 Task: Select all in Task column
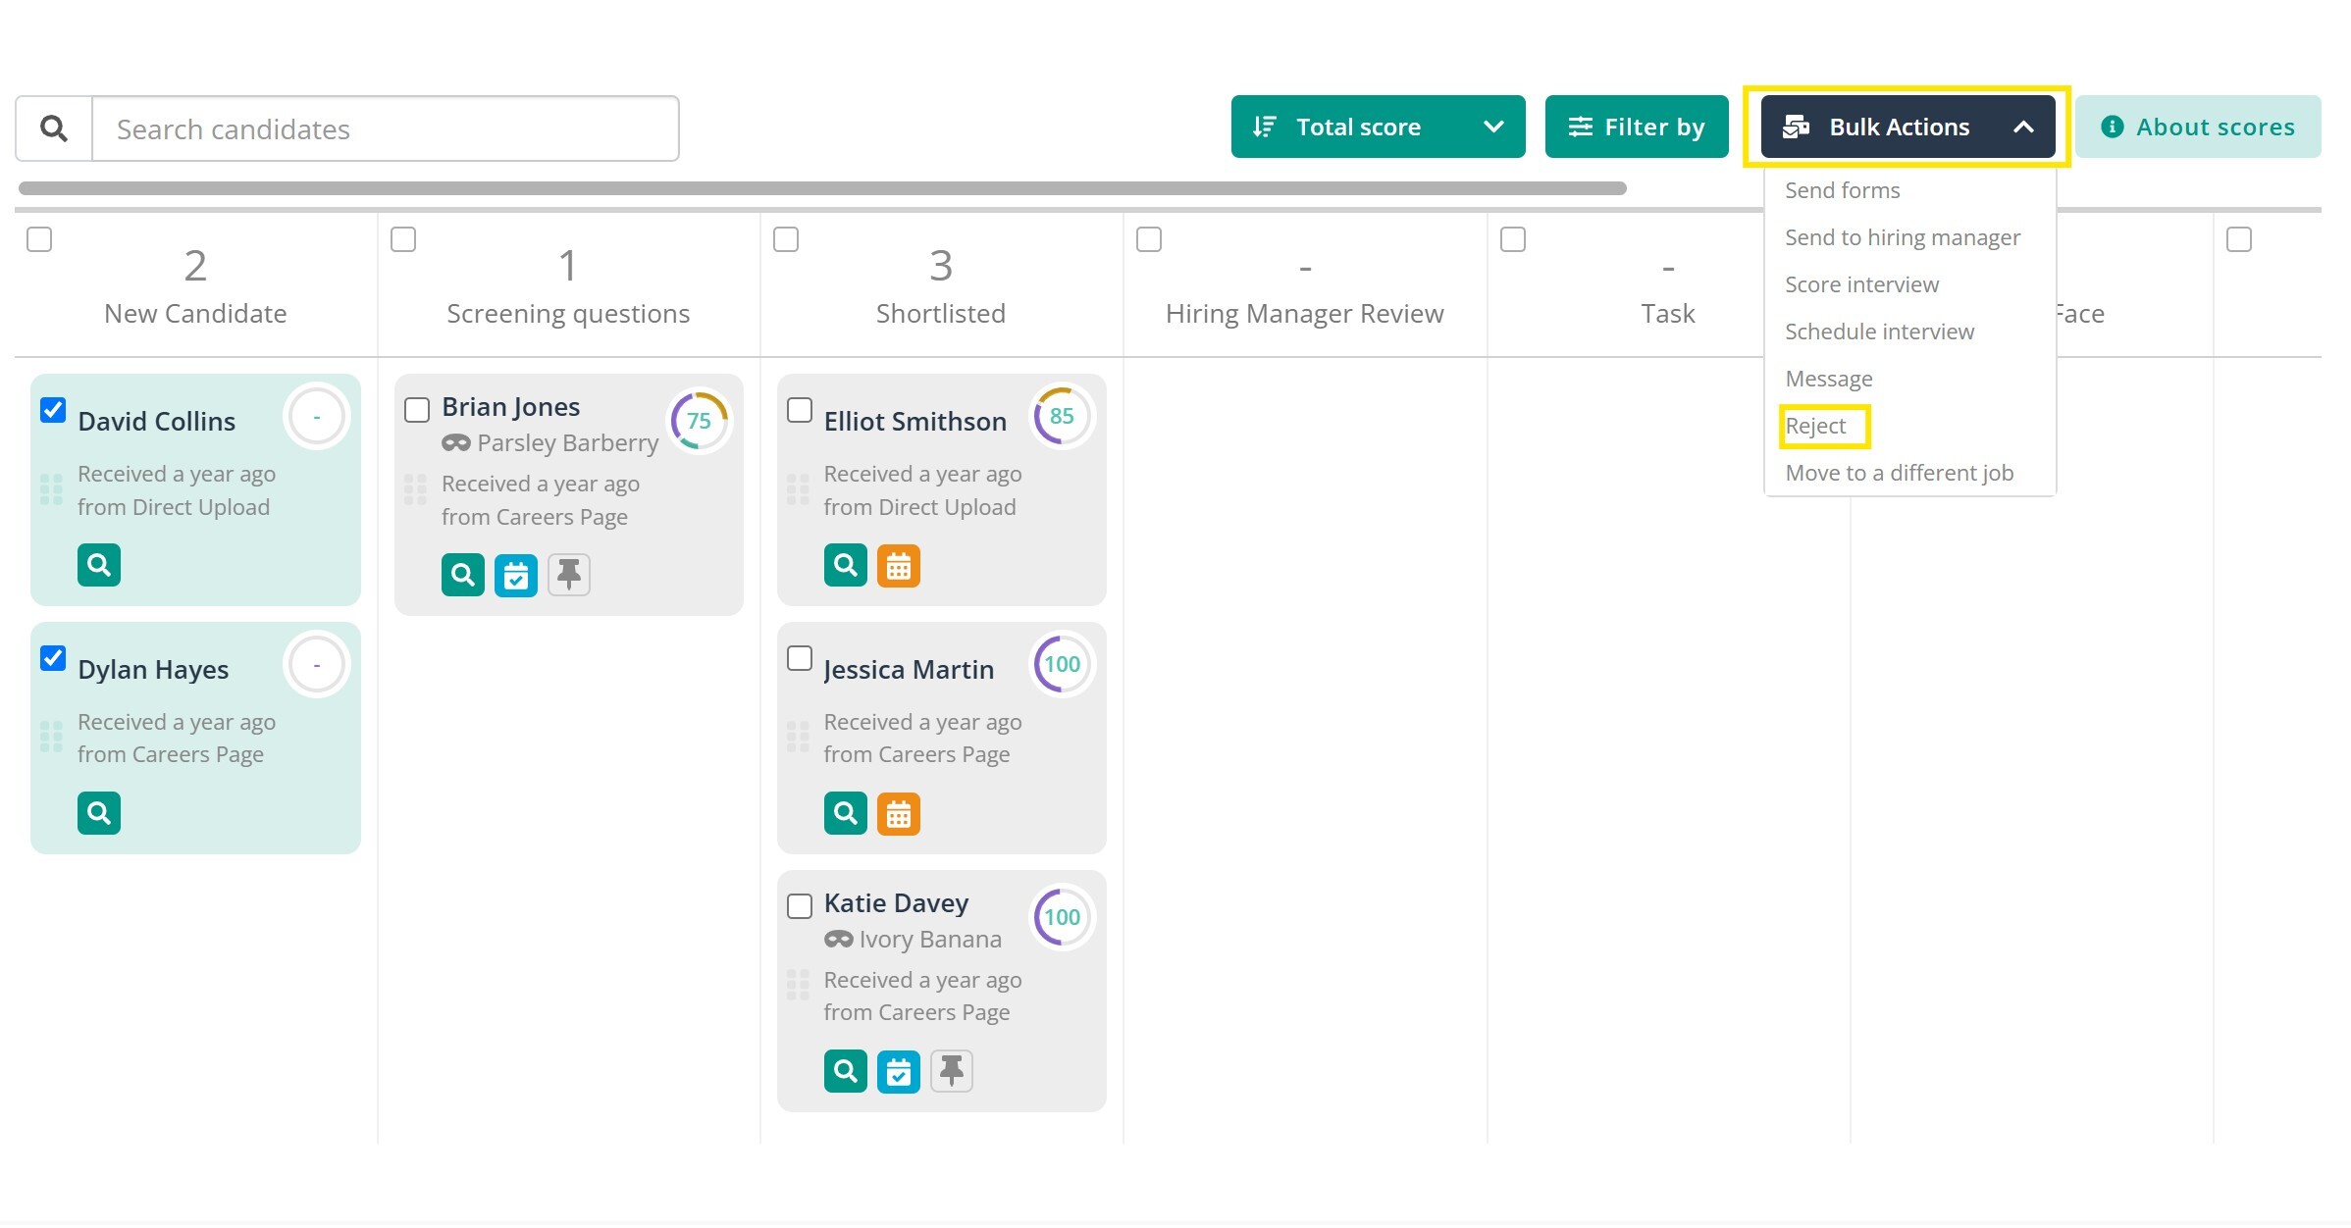pos(1513,239)
